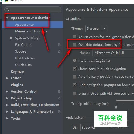
Task: Open the Theme dropdown showing Darcula
Action: pyautogui.click(x=96, y=29)
